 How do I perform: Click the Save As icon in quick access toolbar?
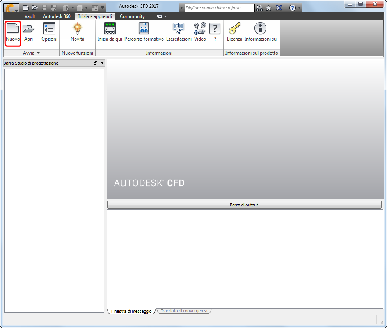pos(54,8)
